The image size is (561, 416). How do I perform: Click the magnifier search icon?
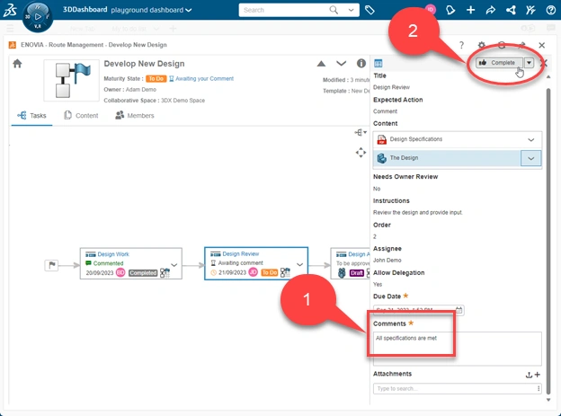(334, 10)
